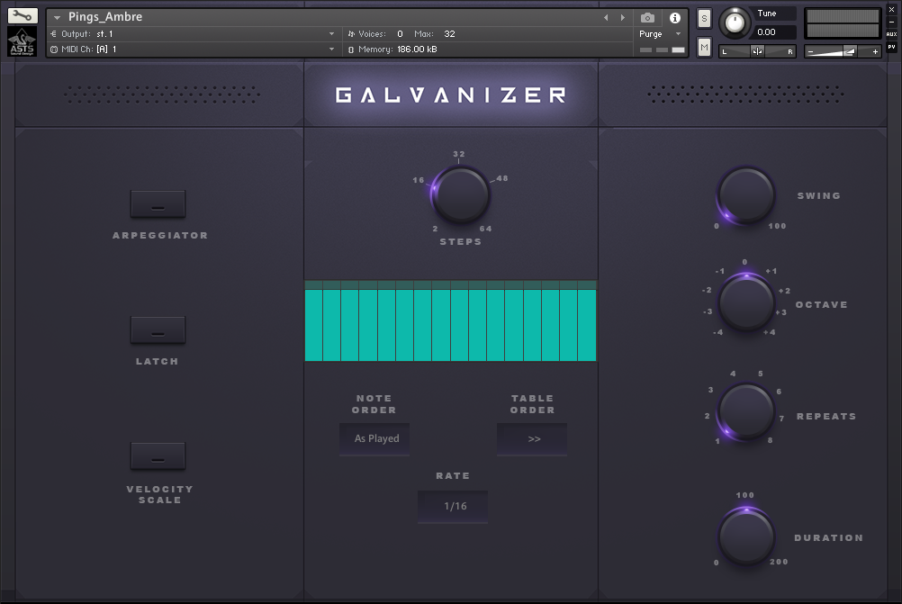Viewport: 902px width, 604px height.
Task: Toggle the Velocity Scale switch
Action: [158, 456]
